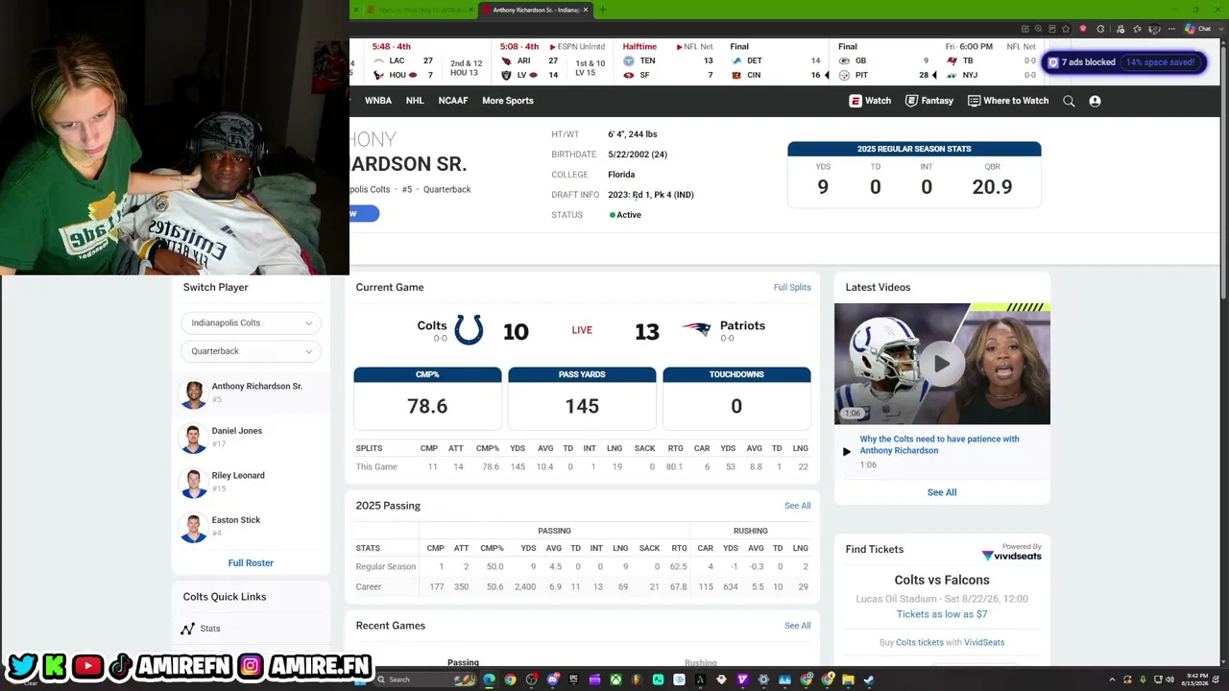Open the Full Roster link
The width and height of the screenshot is (1229, 691).
click(251, 563)
